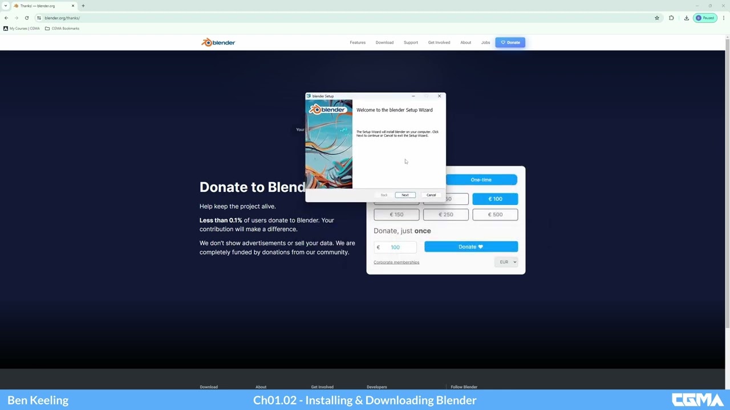Choose the € 100 donation amount
This screenshot has height=410, width=730.
pos(495,199)
